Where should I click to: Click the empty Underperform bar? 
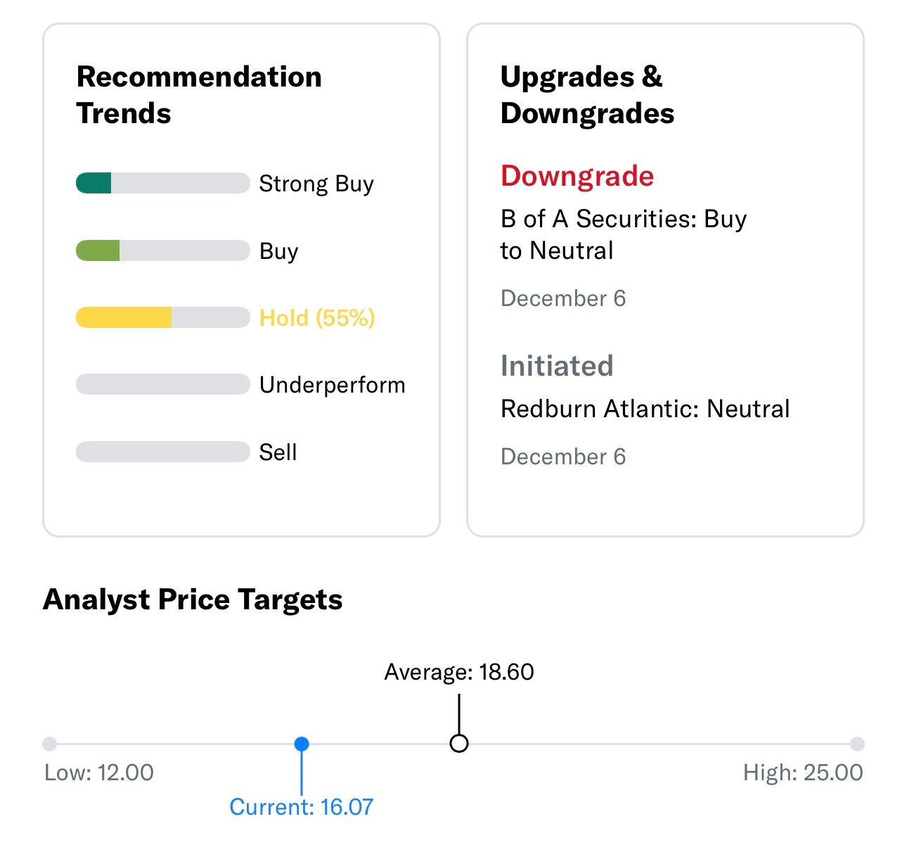click(x=162, y=384)
